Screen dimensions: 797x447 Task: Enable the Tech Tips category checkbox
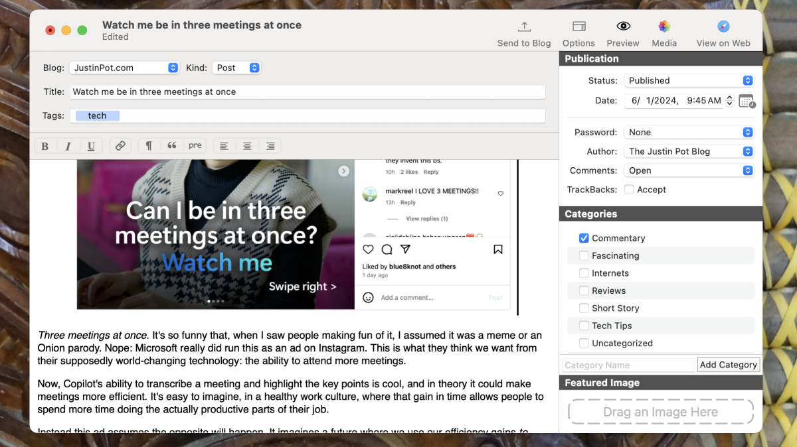[x=584, y=326]
